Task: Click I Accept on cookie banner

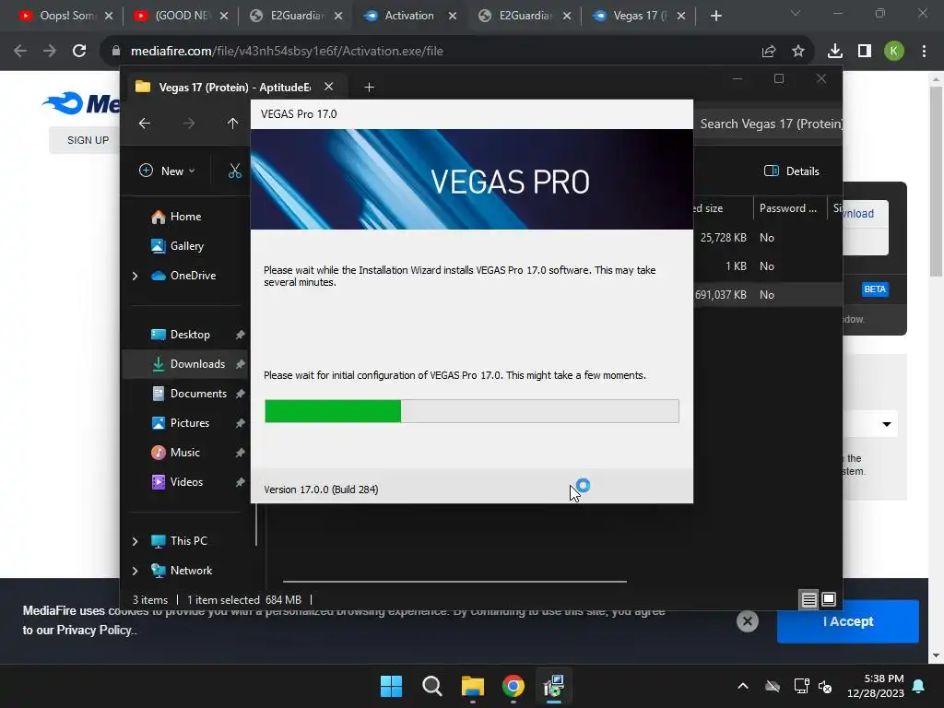Action: [x=848, y=621]
